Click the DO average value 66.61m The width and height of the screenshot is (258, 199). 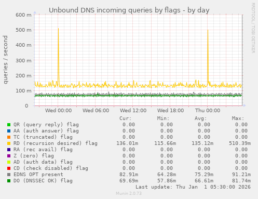[x=204, y=181]
